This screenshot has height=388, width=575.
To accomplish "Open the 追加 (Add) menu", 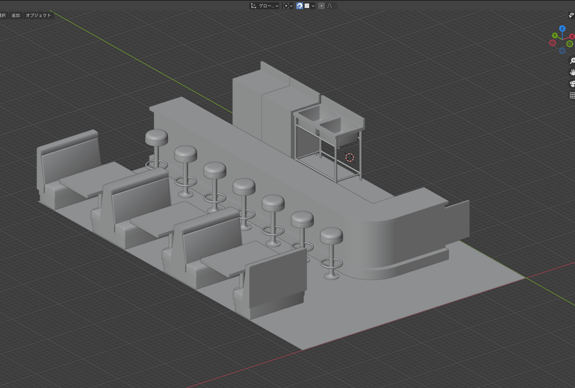I will (x=16, y=15).
